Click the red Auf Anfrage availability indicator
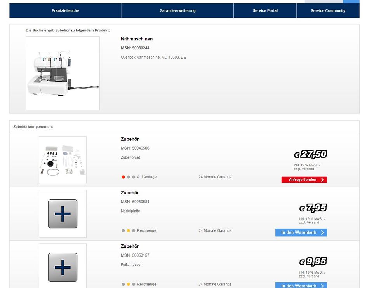Image resolution: width=388 pixels, height=288 pixels. [123, 177]
